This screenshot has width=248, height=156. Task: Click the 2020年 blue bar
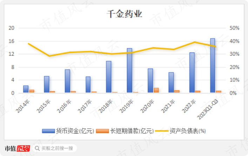(150, 80)
